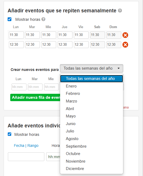This screenshot has height=176, width=143.
Task: Click Añadir nueva fila de eventos button
Action: pos(35,97)
